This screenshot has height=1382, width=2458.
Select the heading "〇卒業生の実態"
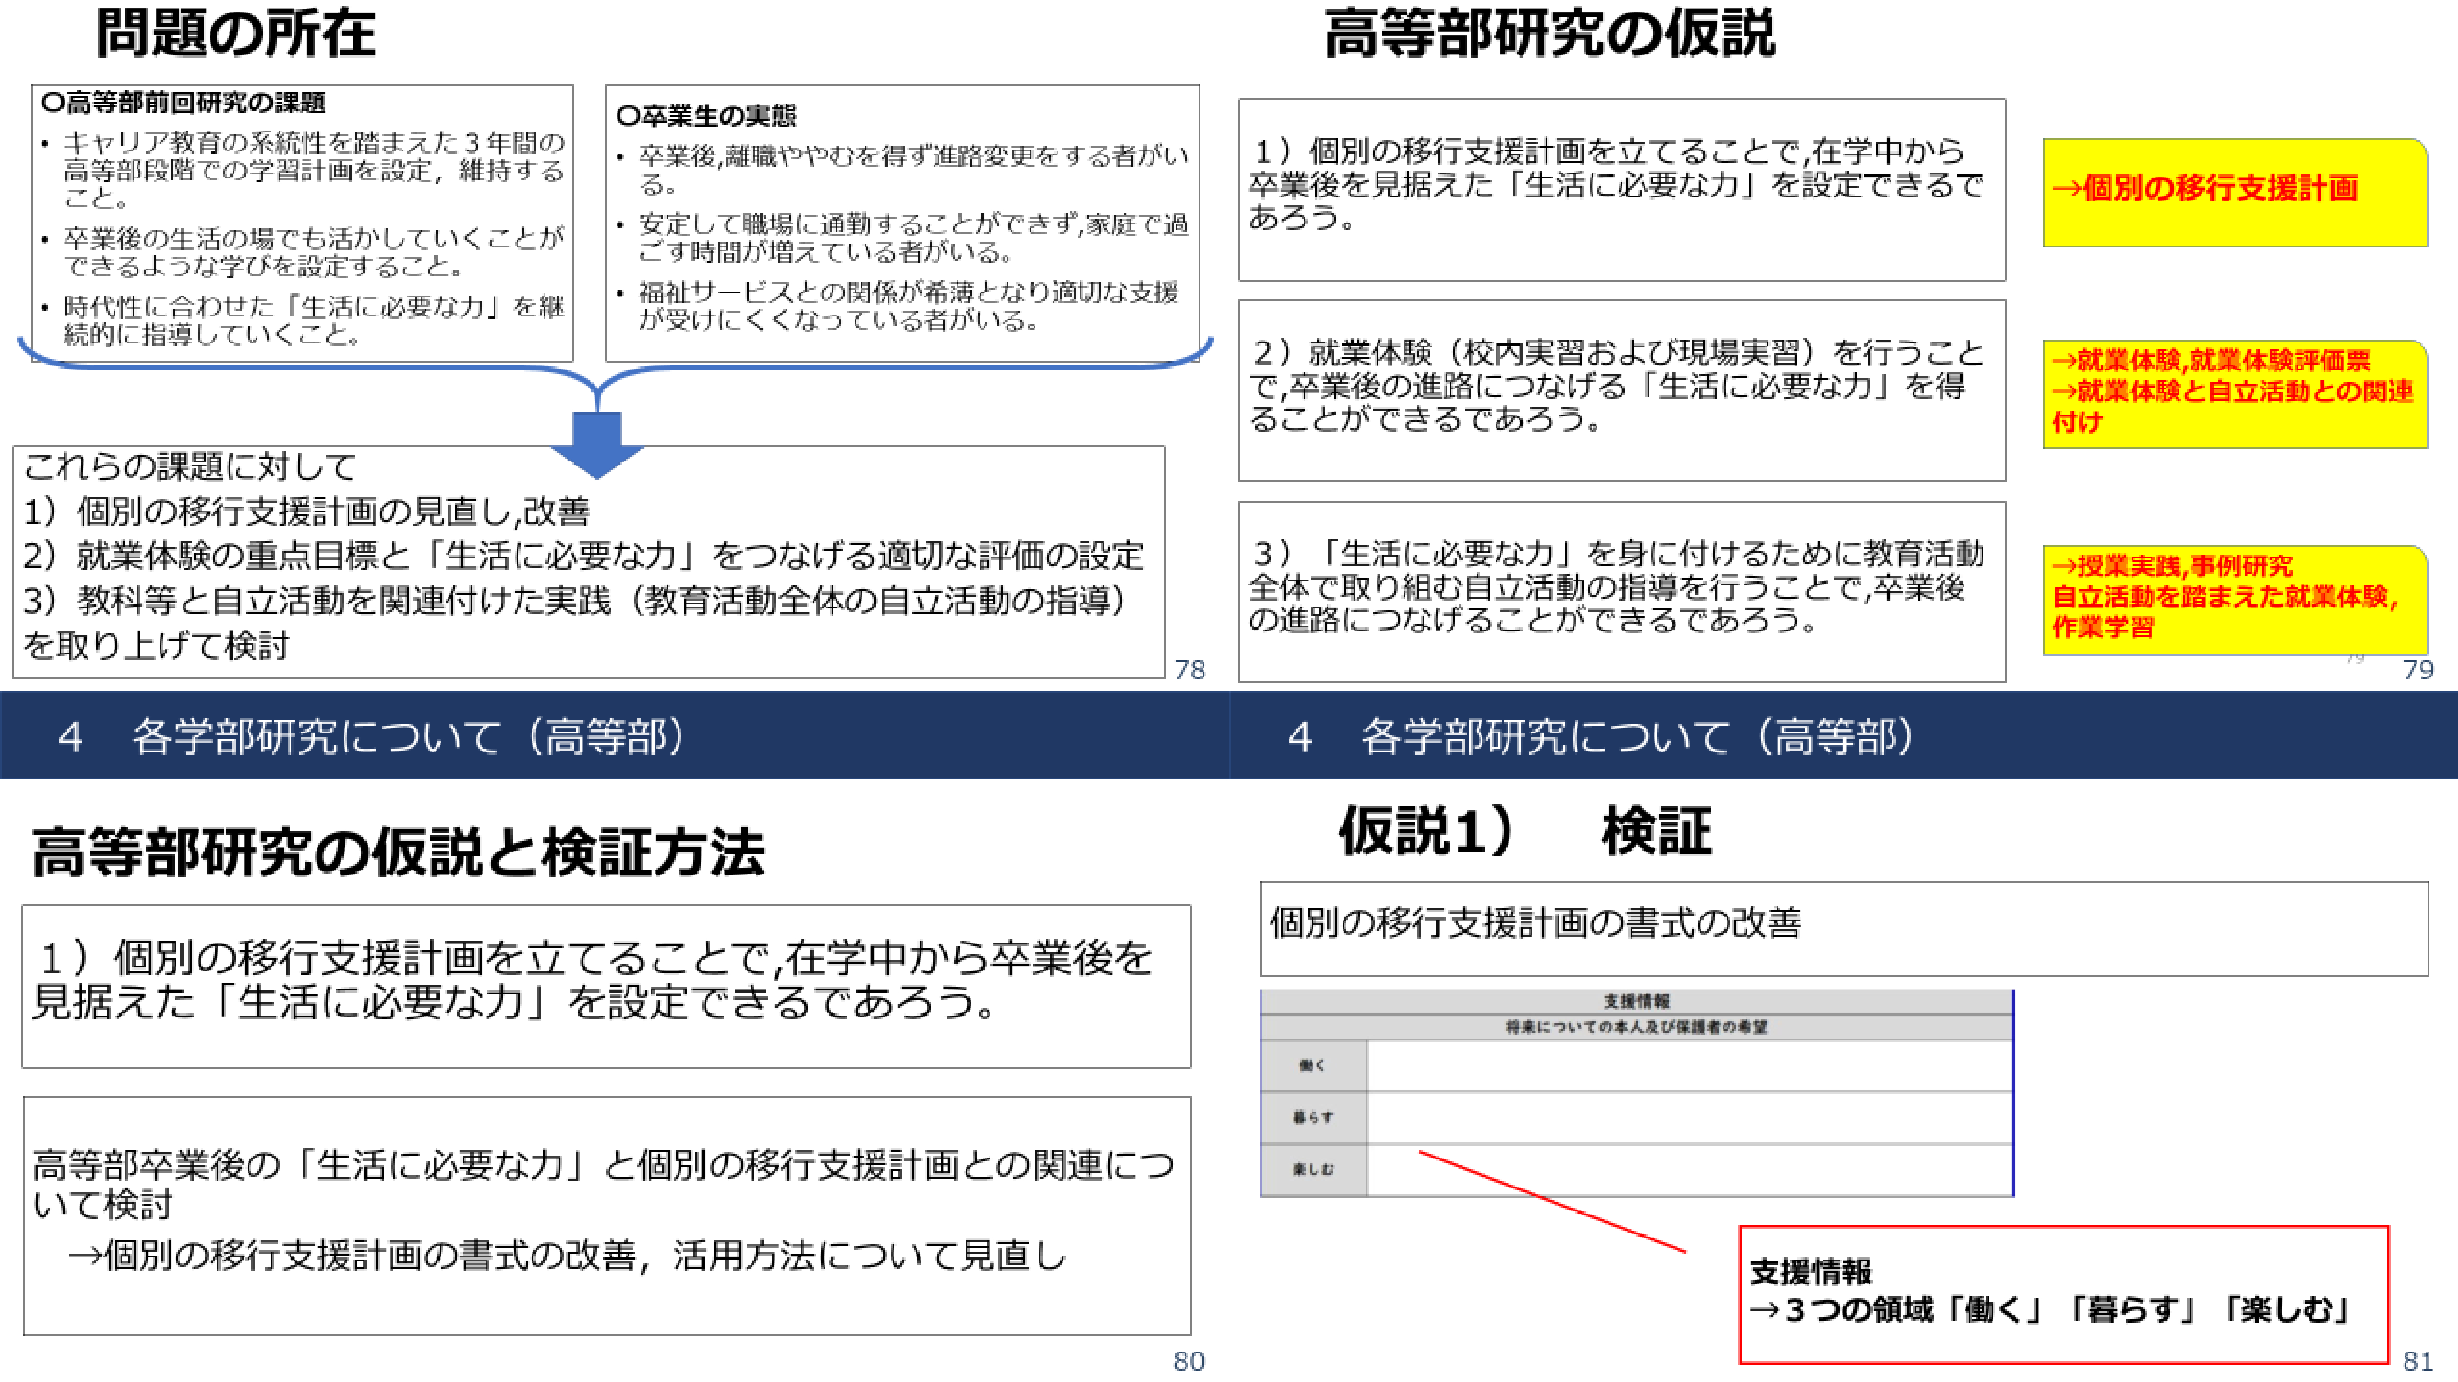[x=706, y=116]
